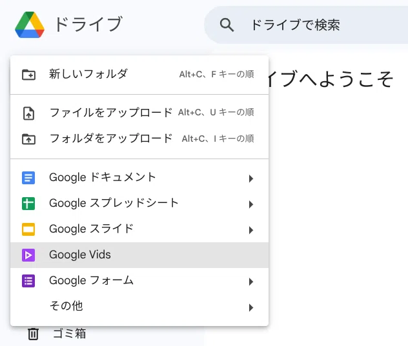Click the yellow Google Slides icon
Screen dimensions: 408x346
[x=28, y=229]
